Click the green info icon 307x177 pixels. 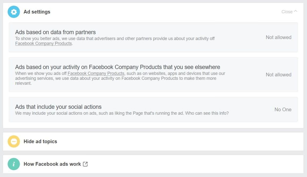pos(14,164)
